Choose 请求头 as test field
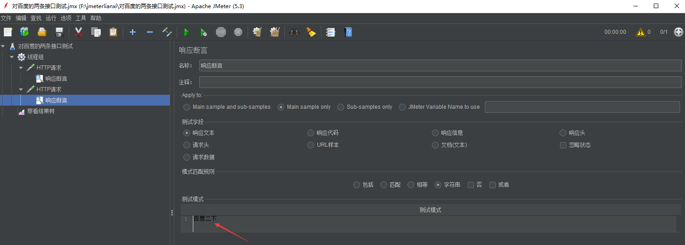 click(196, 145)
